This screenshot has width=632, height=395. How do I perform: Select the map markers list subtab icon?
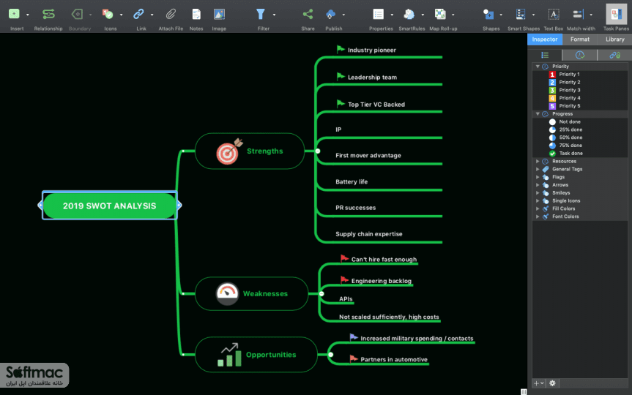click(545, 55)
